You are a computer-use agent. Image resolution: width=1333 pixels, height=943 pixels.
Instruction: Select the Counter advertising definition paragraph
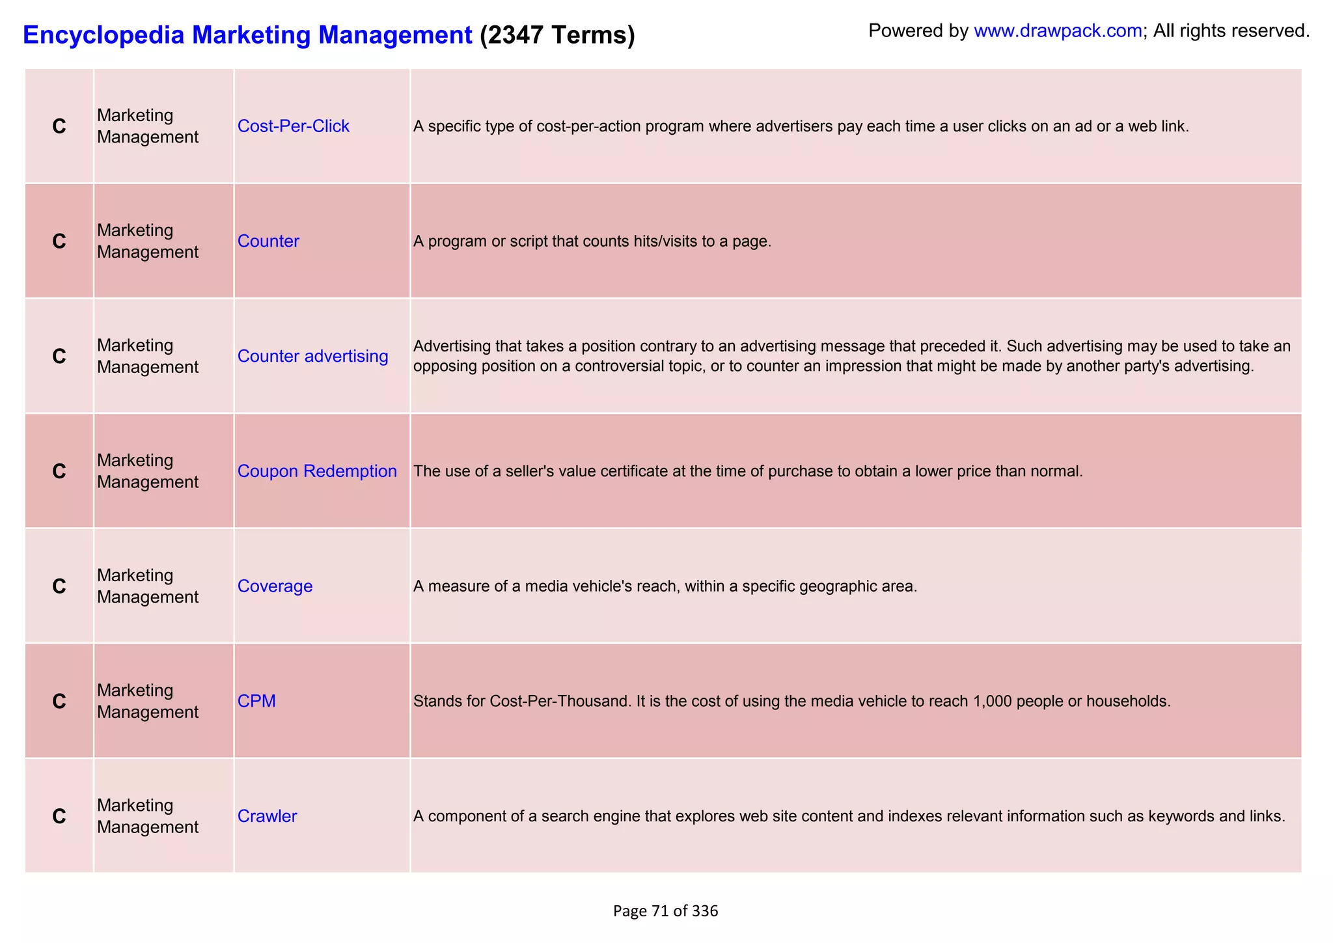pos(851,356)
